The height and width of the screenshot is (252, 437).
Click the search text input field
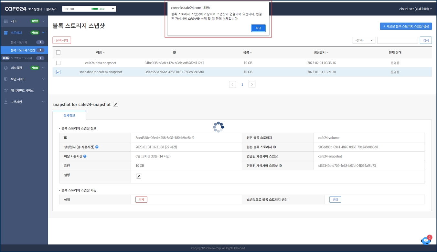[397, 40]
